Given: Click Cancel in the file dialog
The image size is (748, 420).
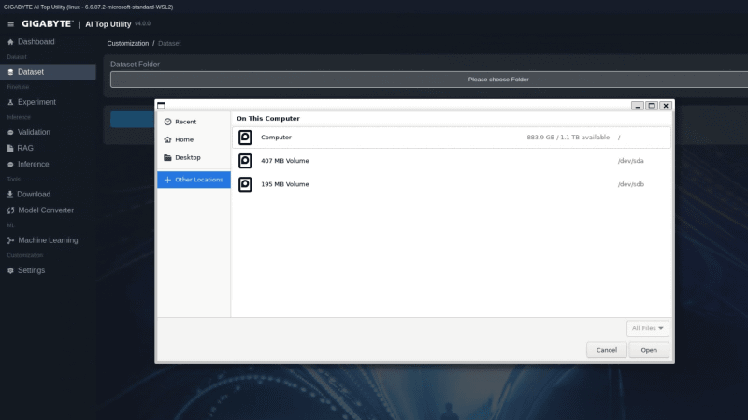Looking at the screenshot, I should [606, 350].
